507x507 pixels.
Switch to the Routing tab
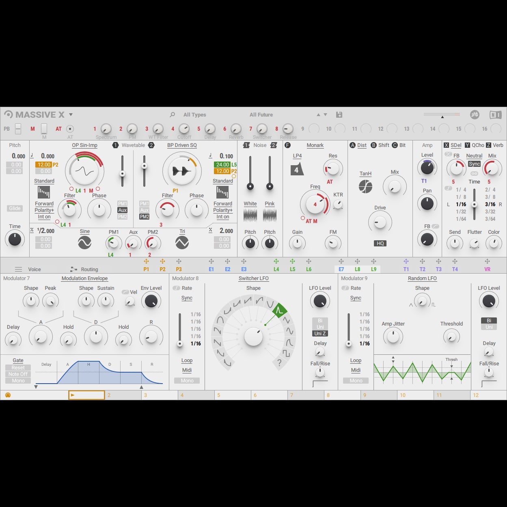[89, 270]
